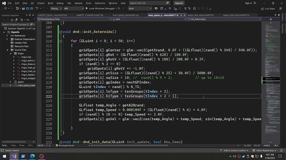
Task: Click Solution Explorer Home icon
Action: coord(12,20)
